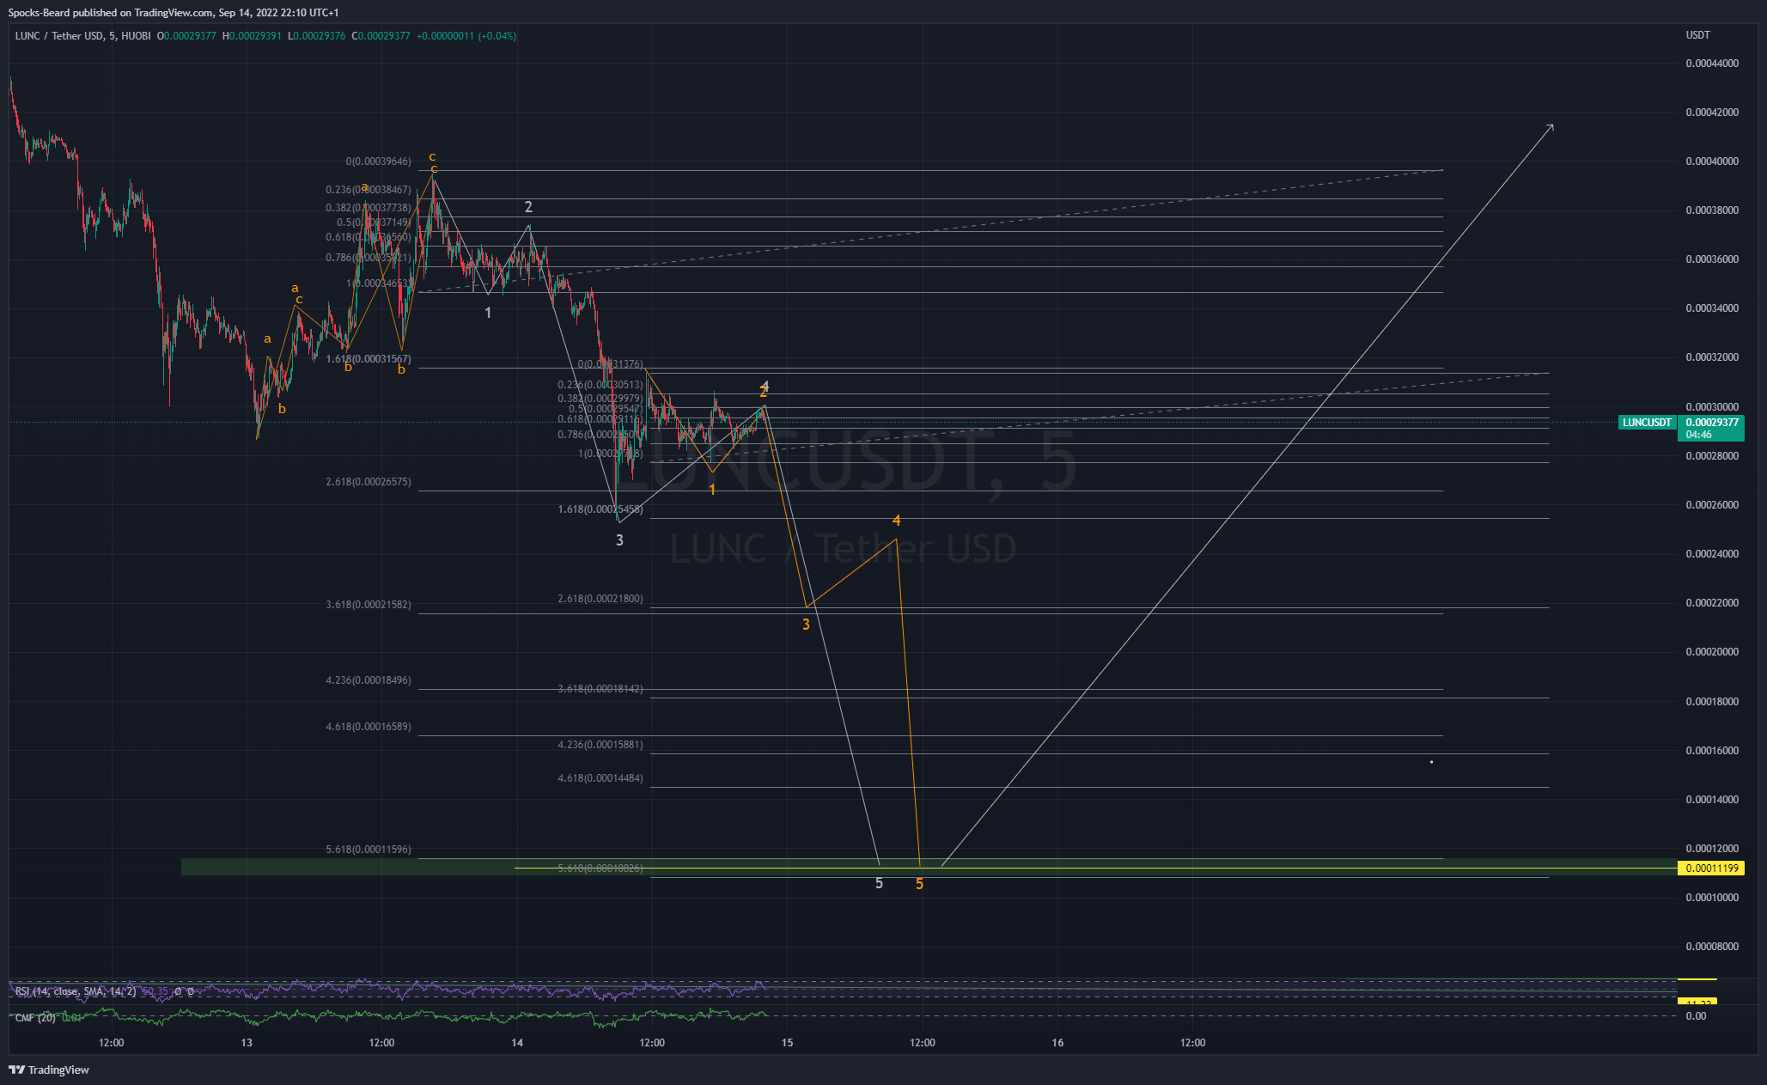Viewport: 1767px width, 1085px height.
Task: Select Fibonacci label 0(0.00039646)
Action: (379, 162)
